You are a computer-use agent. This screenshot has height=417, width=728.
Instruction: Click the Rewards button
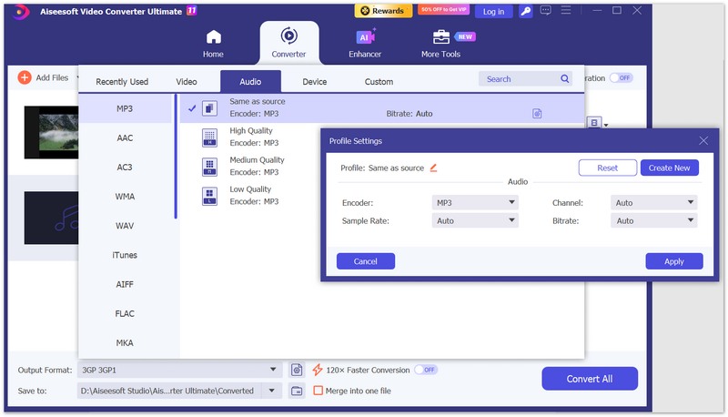[383, 11]
